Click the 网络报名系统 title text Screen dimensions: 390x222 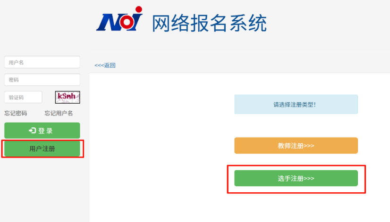click(209, 23)
